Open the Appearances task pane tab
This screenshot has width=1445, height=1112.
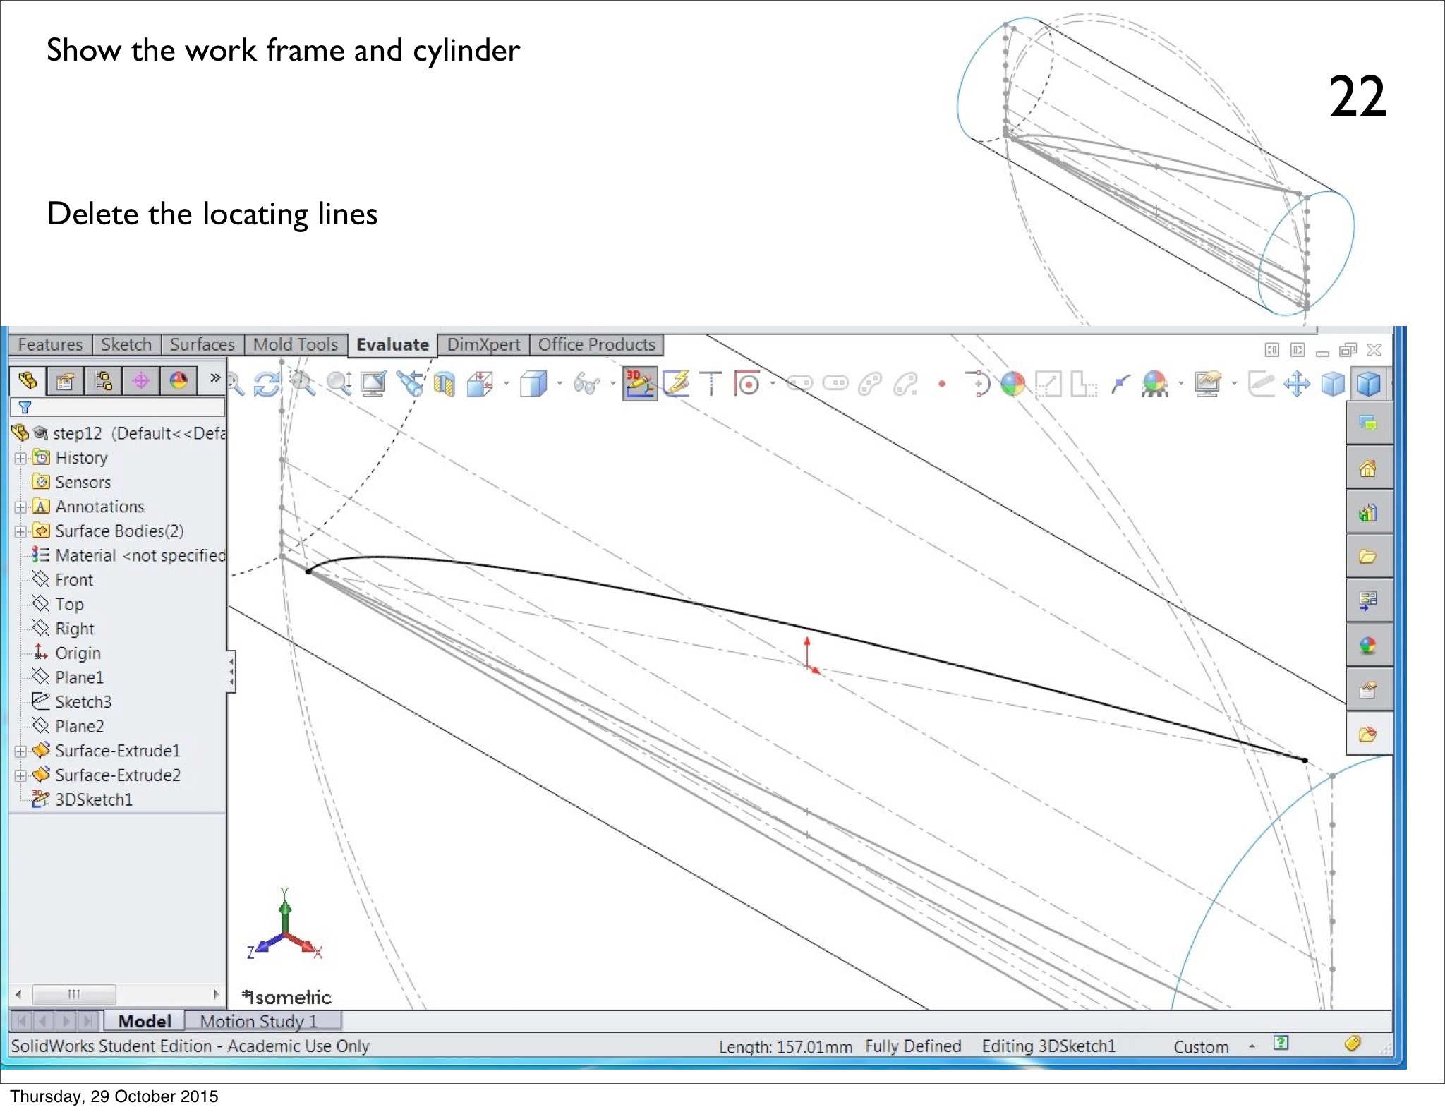[1368, 646]
